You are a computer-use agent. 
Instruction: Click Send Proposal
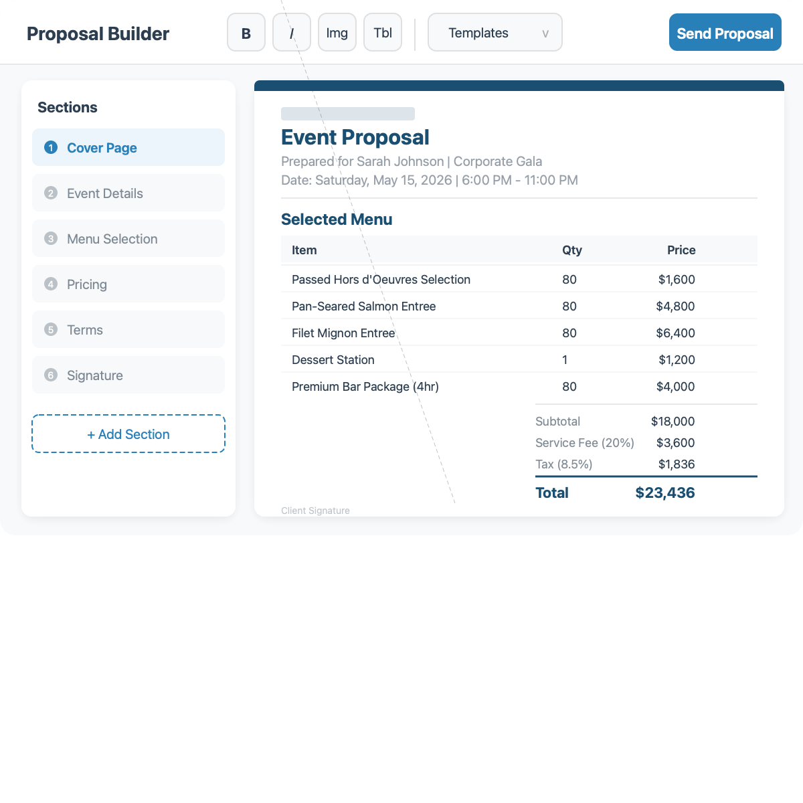tap(725, 32)
